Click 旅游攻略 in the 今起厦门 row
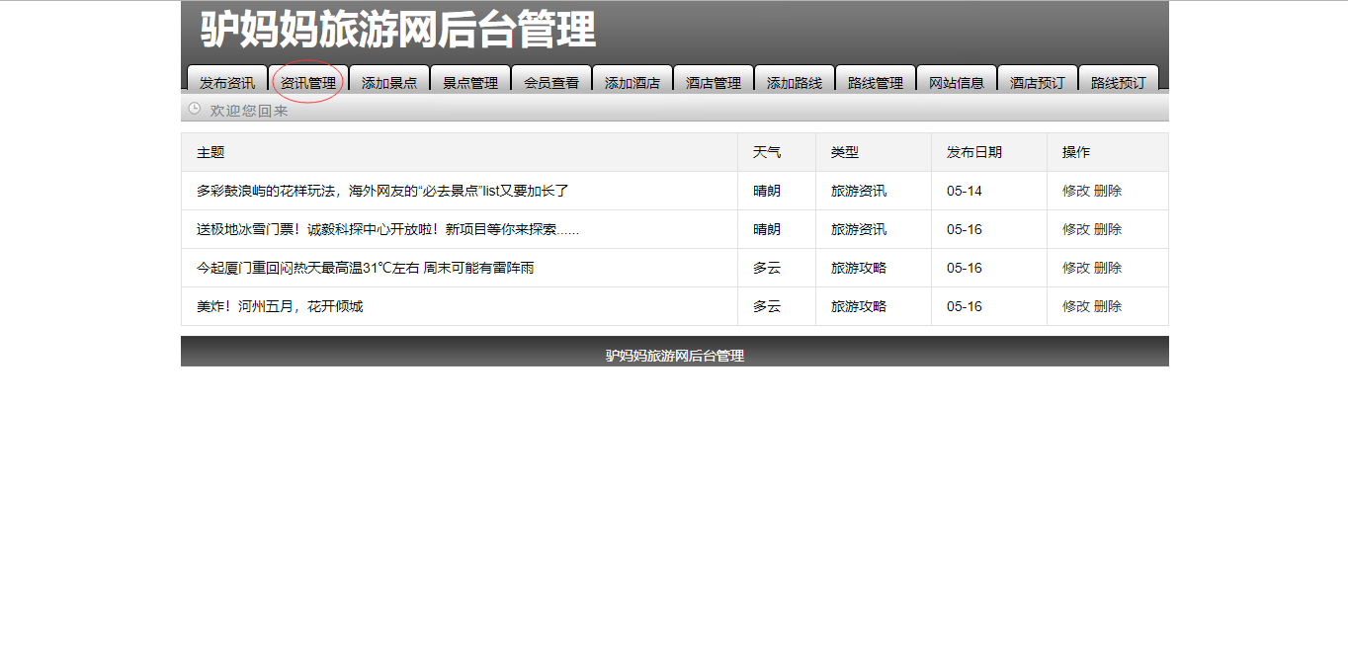This screenshot has width=1348, height=649. [x=859, y=268]
